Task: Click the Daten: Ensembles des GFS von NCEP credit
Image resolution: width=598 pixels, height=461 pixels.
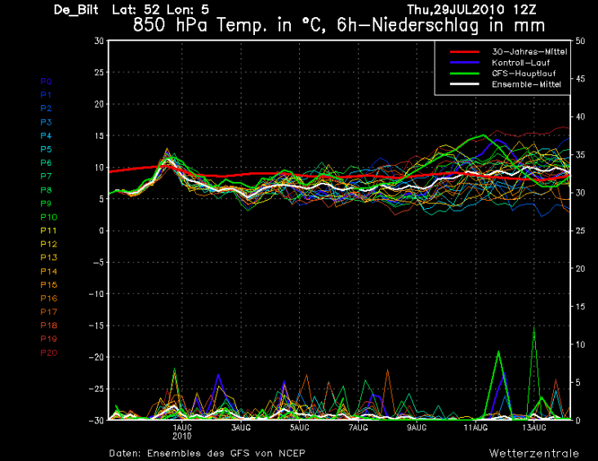Action: click(207, 454)
